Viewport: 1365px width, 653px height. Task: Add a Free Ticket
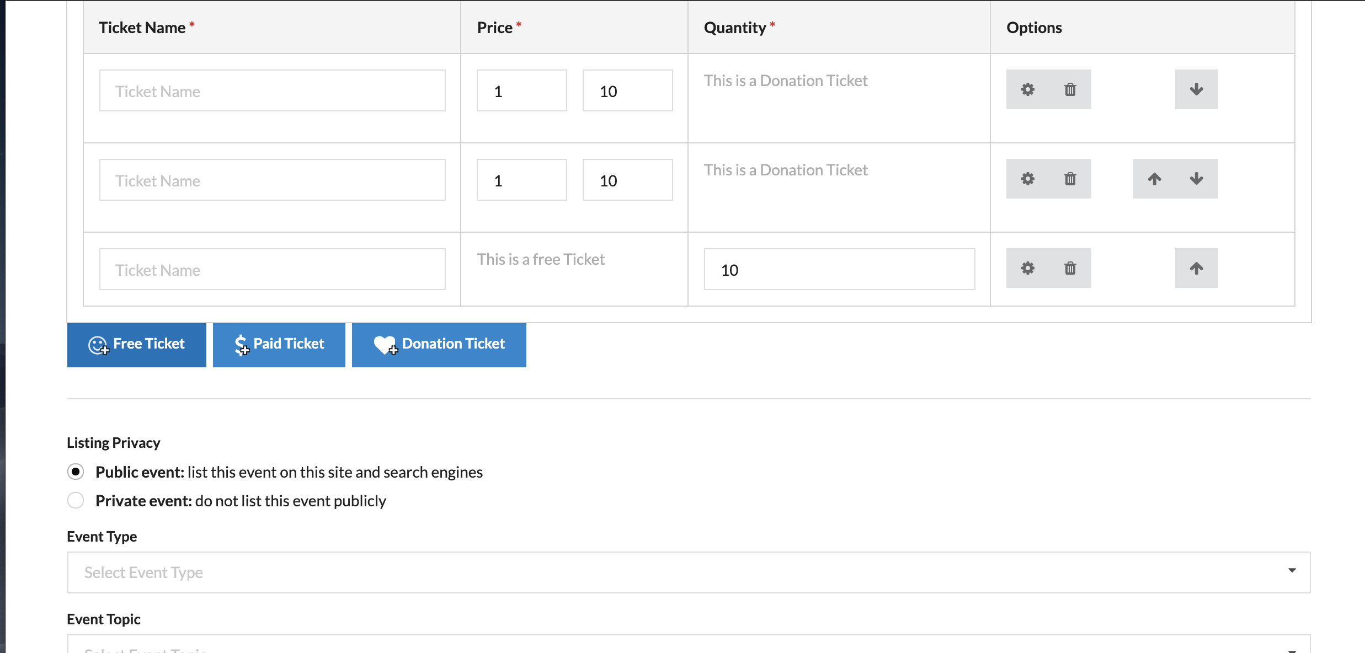(x=137, y=345)
